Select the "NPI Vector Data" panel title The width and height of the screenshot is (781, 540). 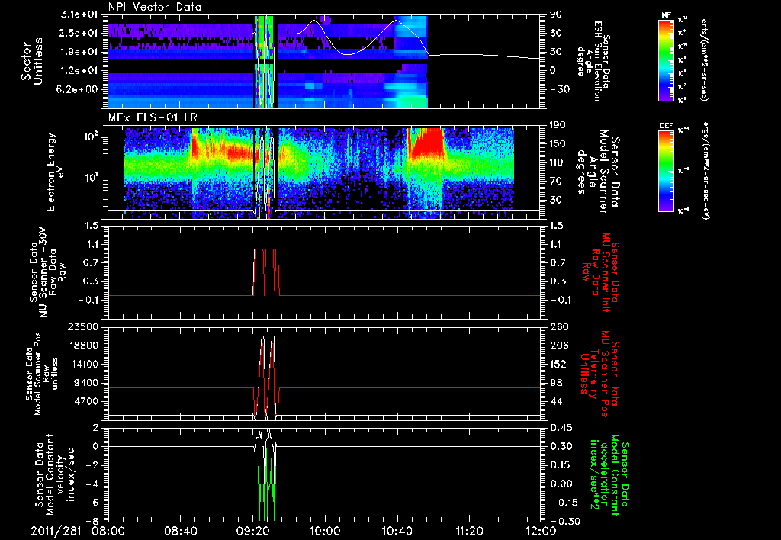pos(155,7)
